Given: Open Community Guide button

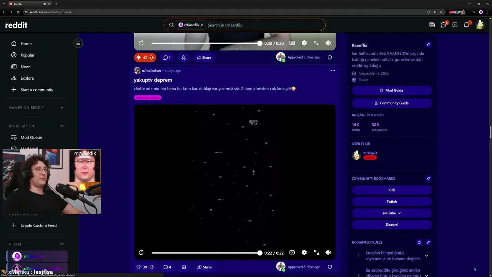Looking at the screenshot, I should [392, 103].
